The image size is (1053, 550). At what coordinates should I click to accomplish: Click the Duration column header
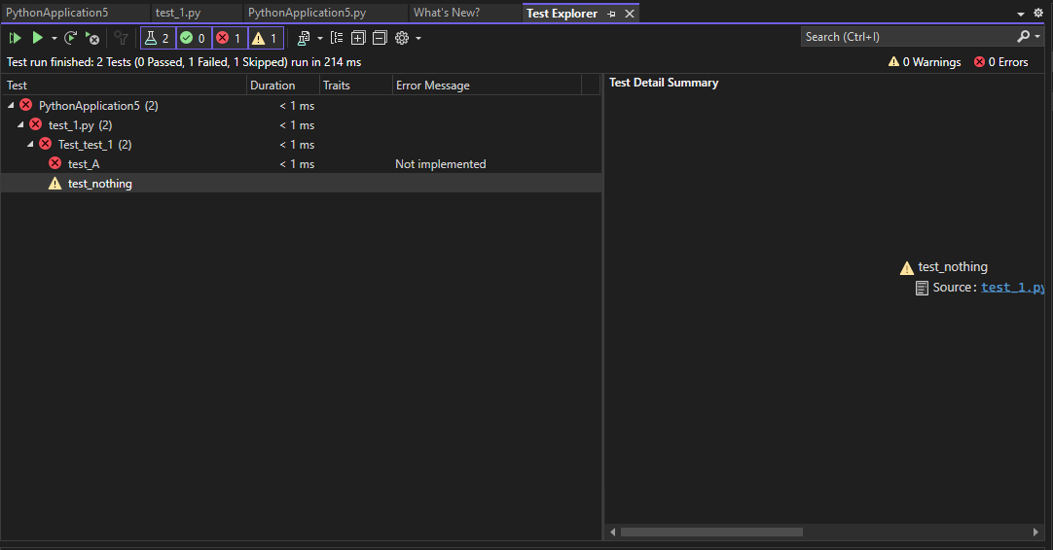click(283, 86)
